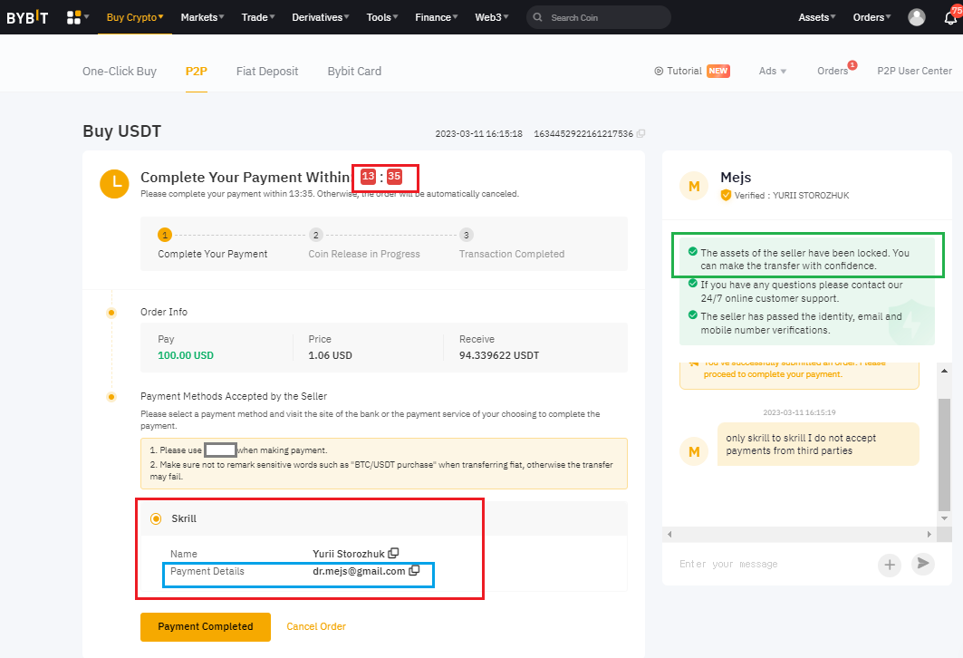Click chat horizontal scroll left arrow

pyautogui.click(x=669, y=534)
